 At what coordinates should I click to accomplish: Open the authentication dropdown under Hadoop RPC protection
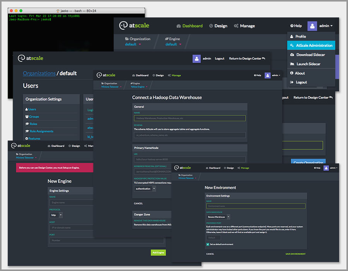click(x=145, y=189)
